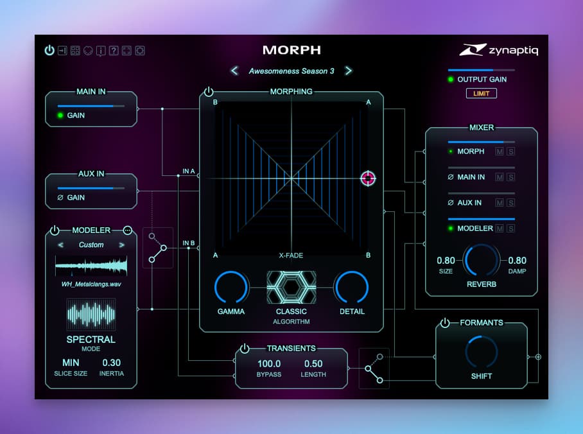Click the MIDI connector icon in toolbar
The height and width of the screenshot is (434, 583).
pyautogui.click(x=88, y=51)
